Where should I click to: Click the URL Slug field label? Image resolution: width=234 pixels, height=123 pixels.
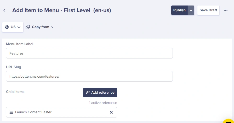[14, 67]
